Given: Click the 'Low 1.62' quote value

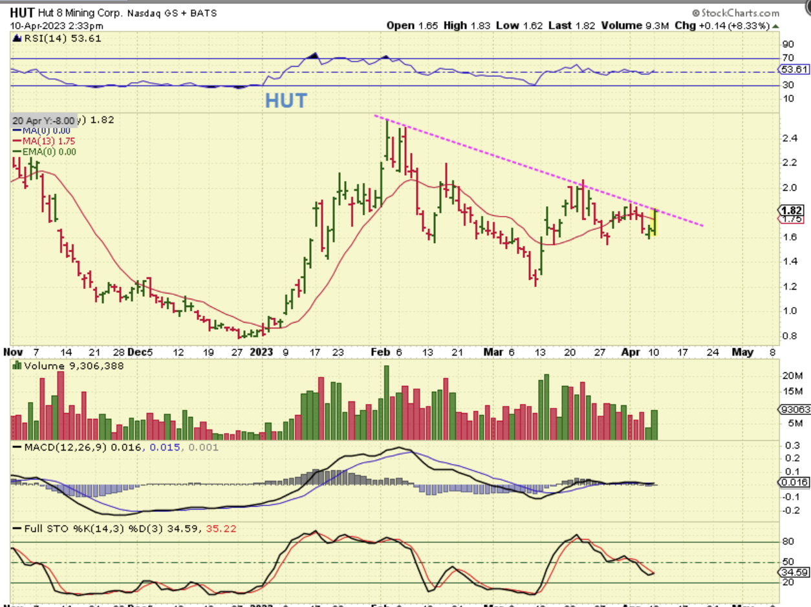Looking at the screenshot, I should (519, 26).
